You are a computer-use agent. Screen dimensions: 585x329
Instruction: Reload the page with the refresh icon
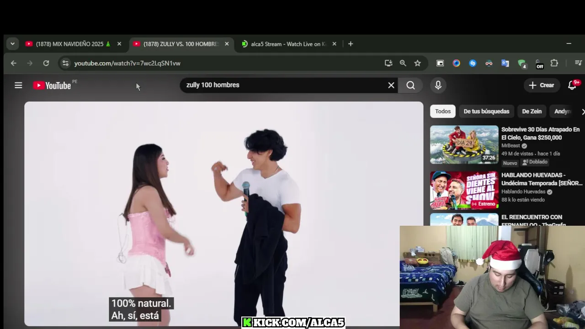click(x=46, y=63)
